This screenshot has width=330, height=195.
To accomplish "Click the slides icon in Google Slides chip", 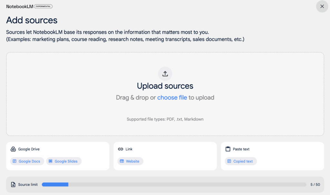I will 50,161.
